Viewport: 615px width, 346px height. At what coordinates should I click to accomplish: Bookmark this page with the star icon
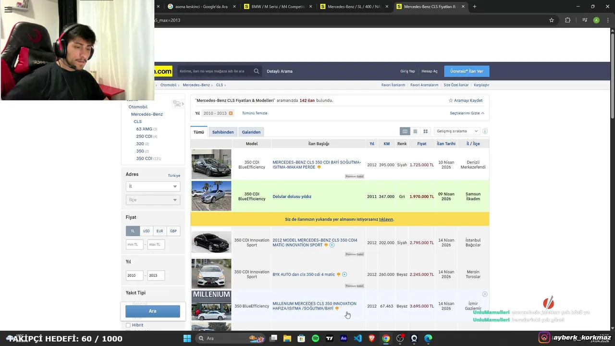coord(552,20)
